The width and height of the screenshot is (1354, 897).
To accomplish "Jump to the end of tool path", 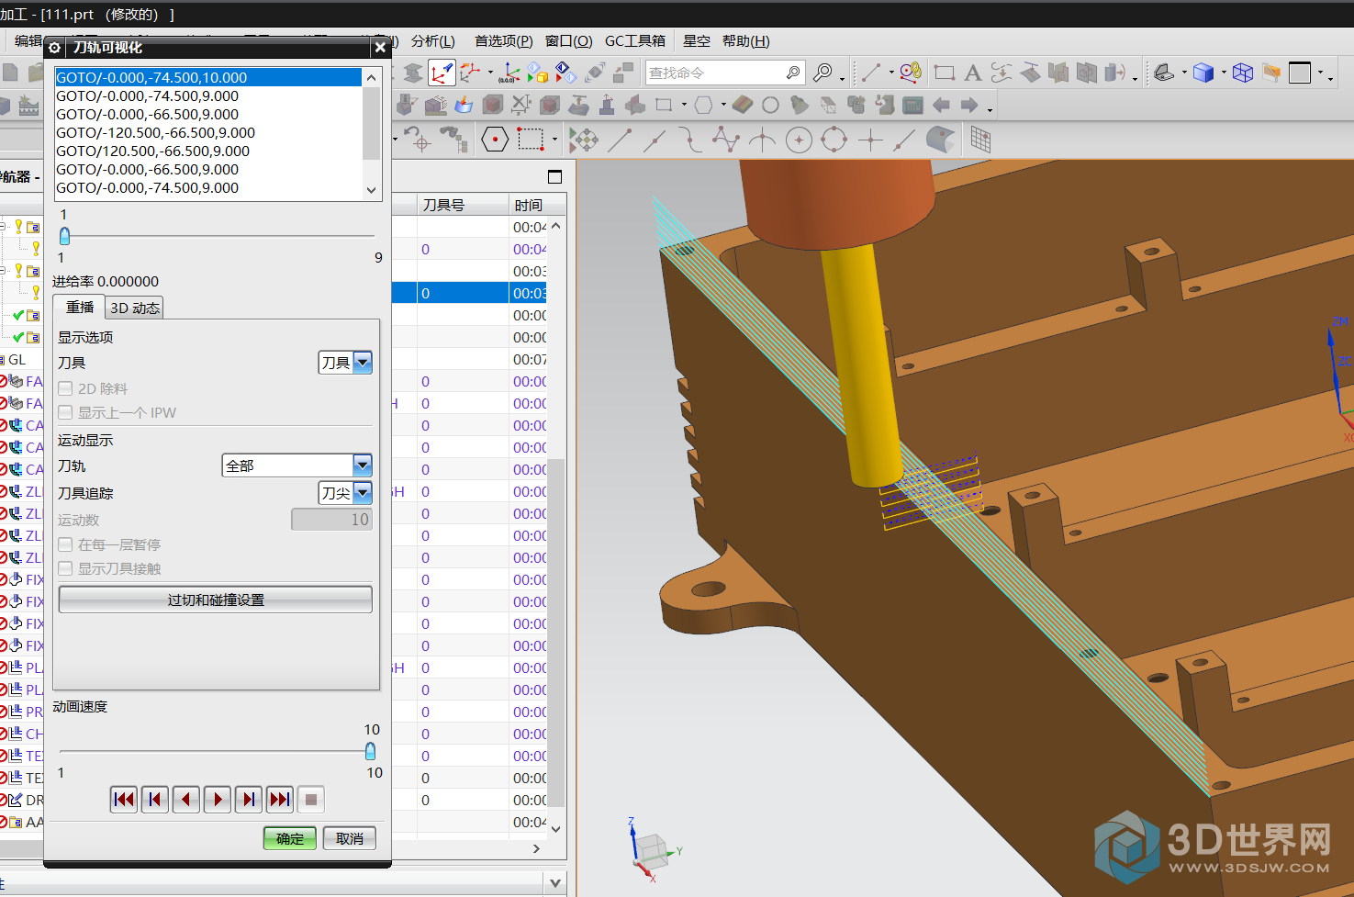I will click(280, 800).
